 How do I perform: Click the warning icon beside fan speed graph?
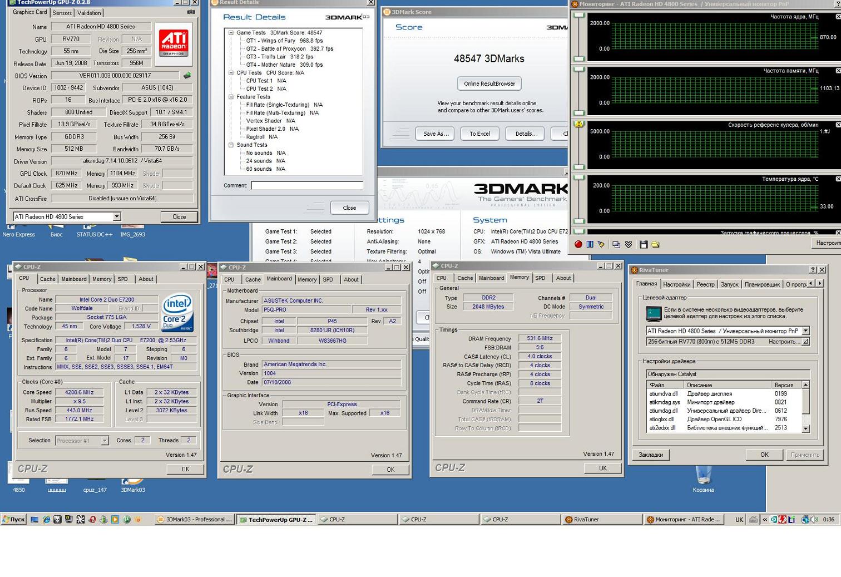[579, 124]
